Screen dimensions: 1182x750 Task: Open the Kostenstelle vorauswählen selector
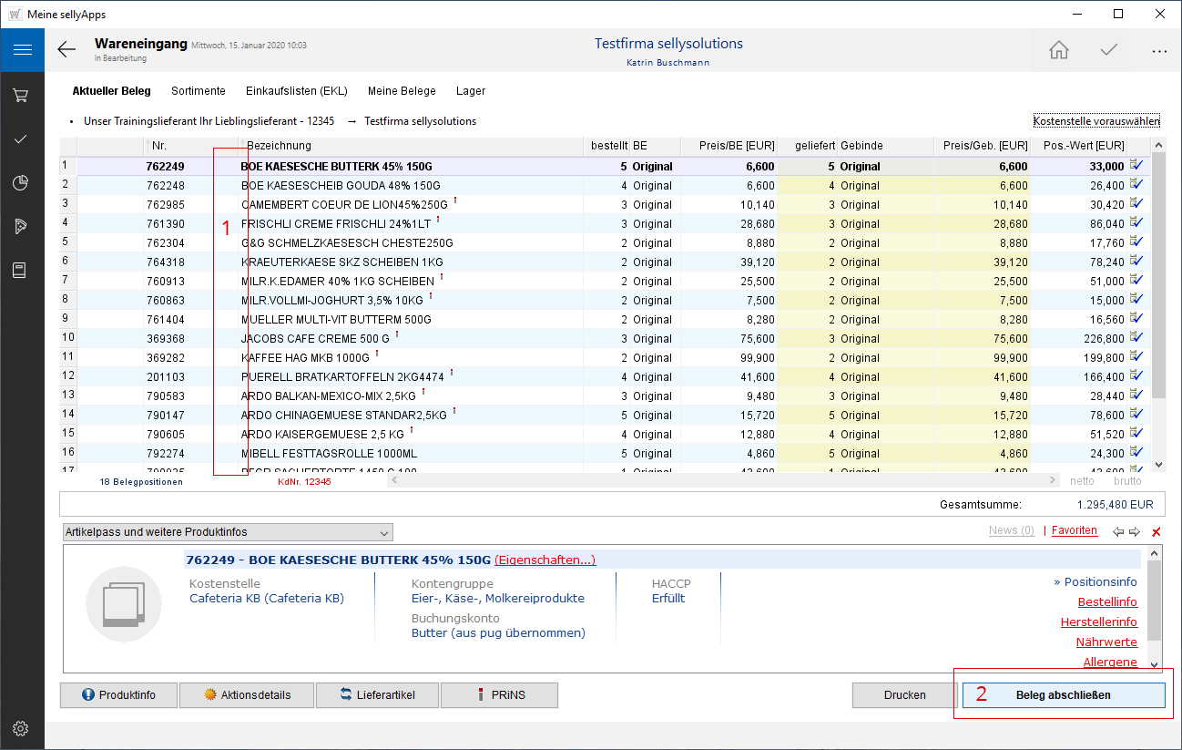(x=1096, y=121)
